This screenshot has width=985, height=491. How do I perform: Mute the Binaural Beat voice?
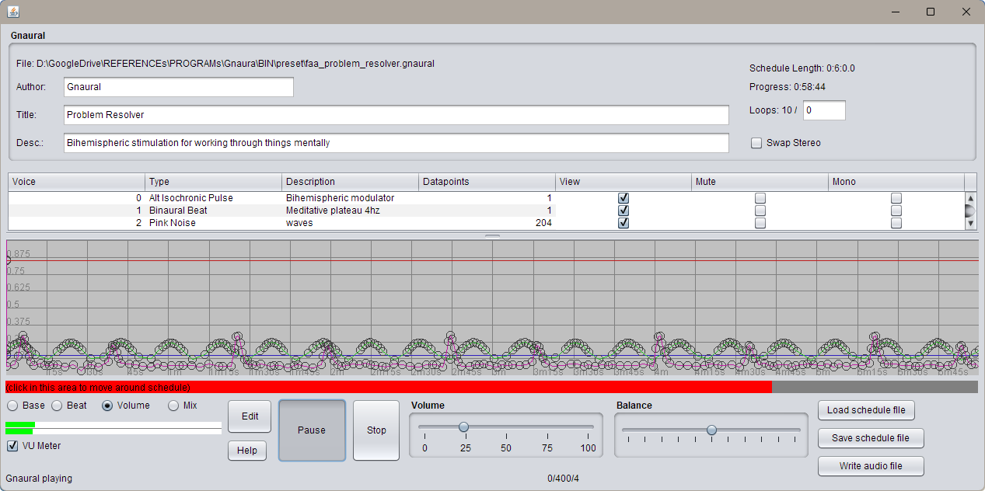(760, 211)
